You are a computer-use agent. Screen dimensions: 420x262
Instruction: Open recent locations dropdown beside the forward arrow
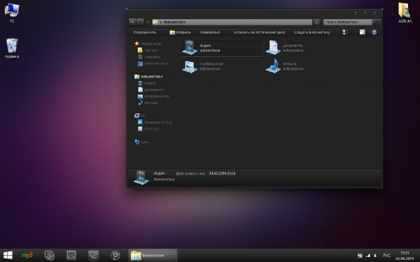click(148, 22)
